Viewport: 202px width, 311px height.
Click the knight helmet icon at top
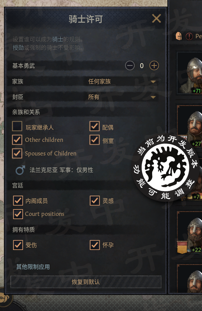point(179,36)
